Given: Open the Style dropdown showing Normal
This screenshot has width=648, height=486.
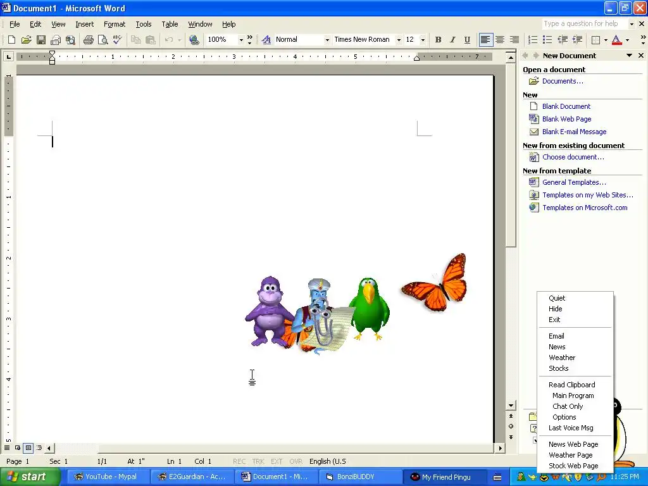Looking at the screenshot, I should coord(327,40).
